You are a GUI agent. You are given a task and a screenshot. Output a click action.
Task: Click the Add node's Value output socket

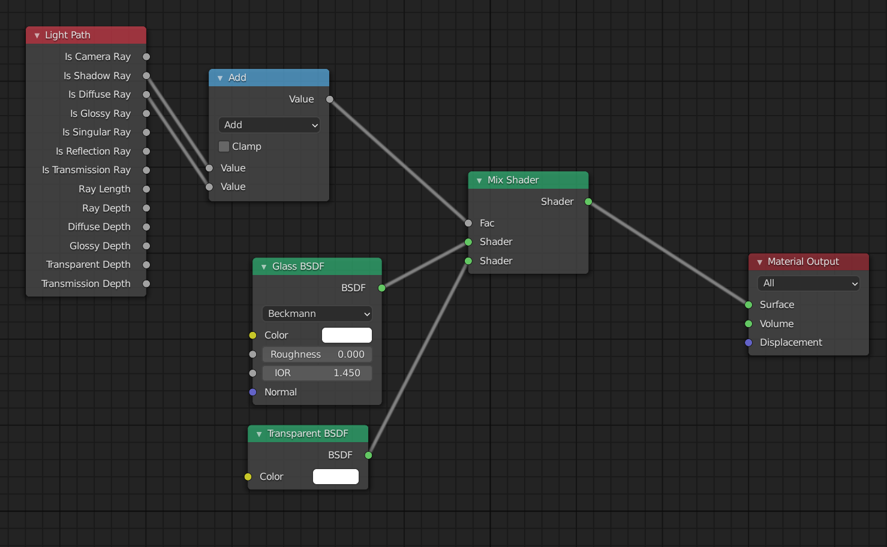(329, 99)
